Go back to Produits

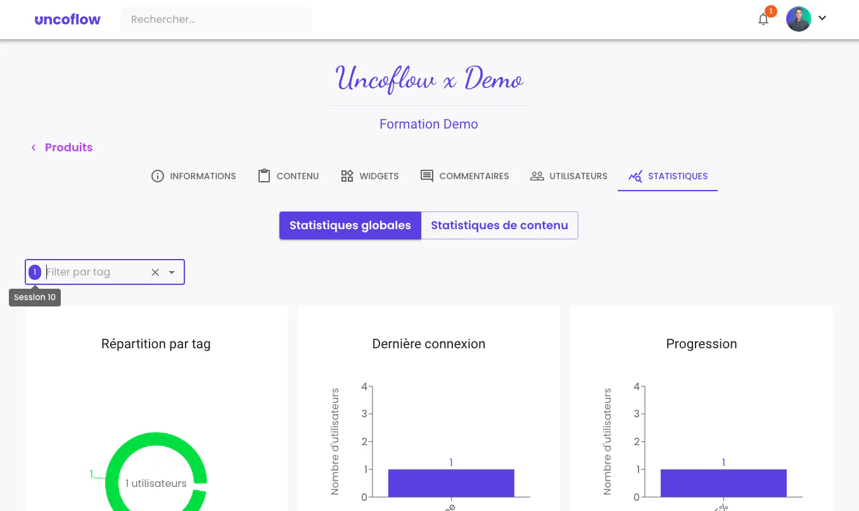point(68,148)
